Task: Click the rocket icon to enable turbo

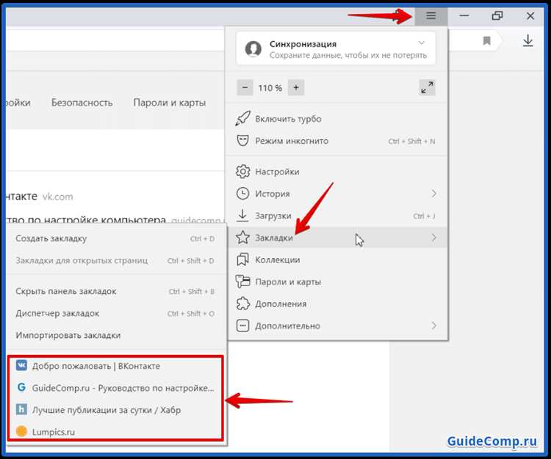Action: (243, 119)
